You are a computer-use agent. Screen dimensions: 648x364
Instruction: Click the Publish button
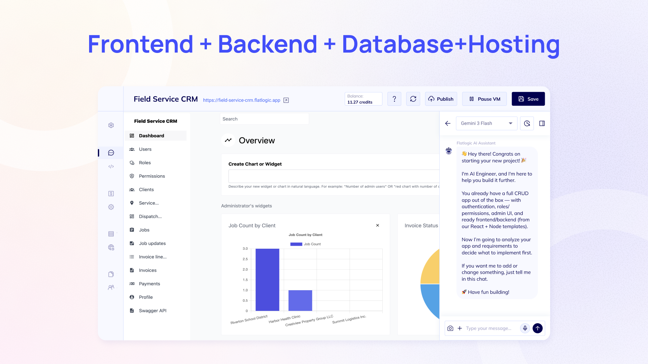(441, 99)
